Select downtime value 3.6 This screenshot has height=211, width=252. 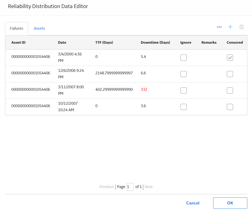click(x=143, y=106)
